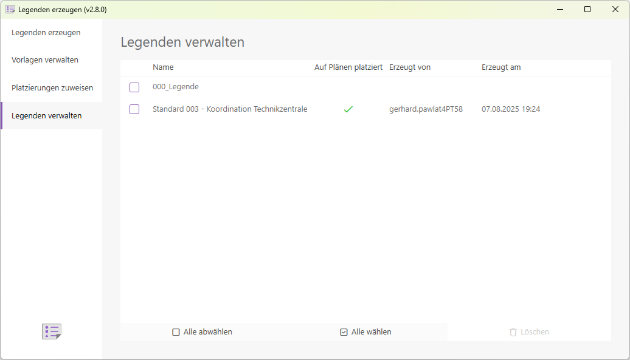
Task: Check the box next to 000_Legende
Action: (134, 87)
